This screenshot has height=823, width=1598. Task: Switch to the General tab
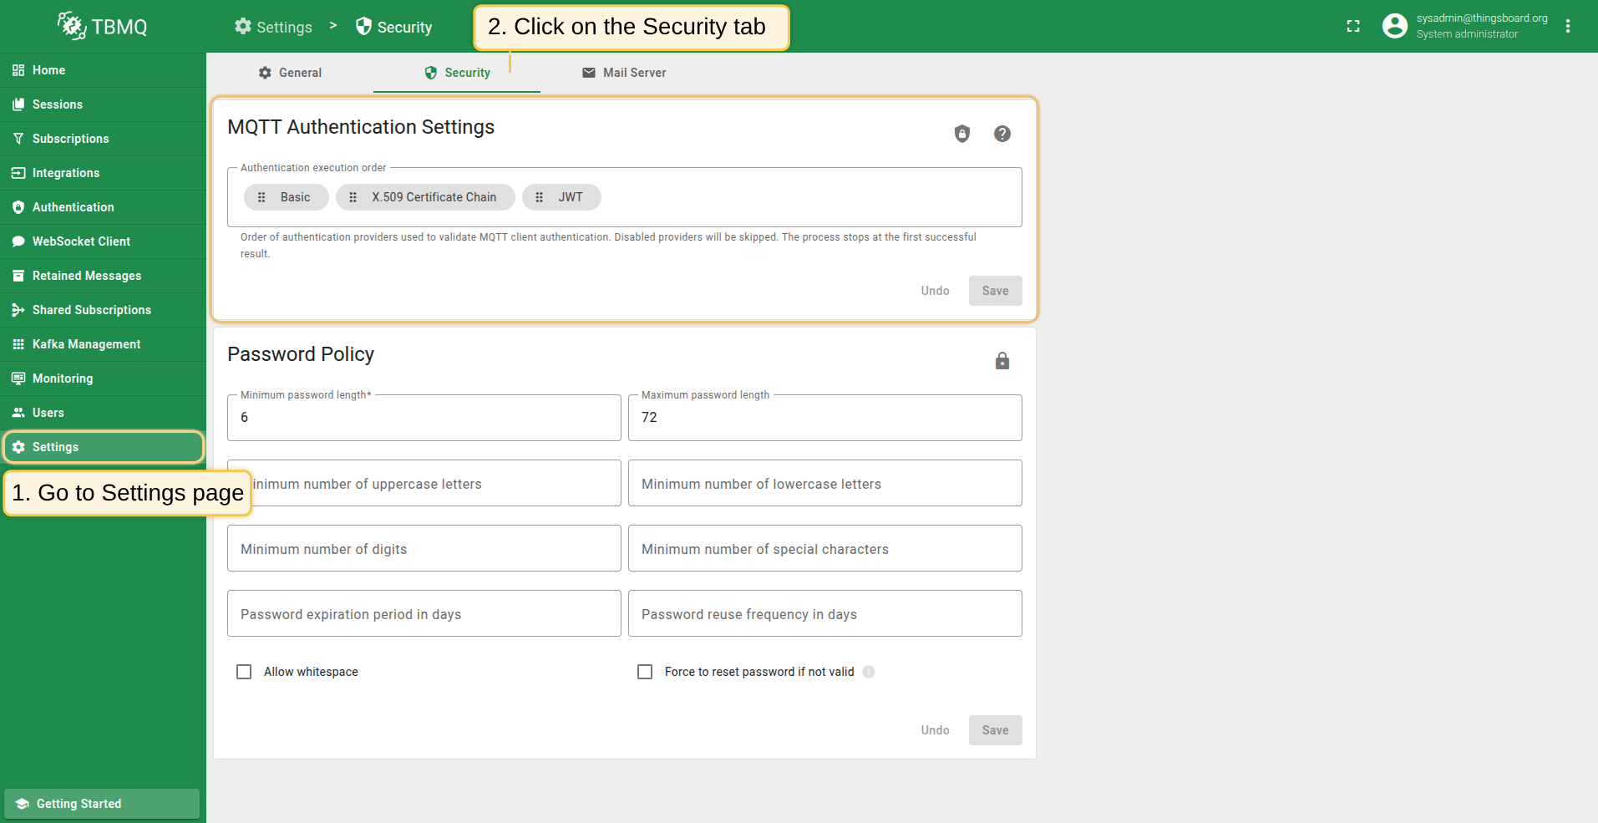[290, 73]
